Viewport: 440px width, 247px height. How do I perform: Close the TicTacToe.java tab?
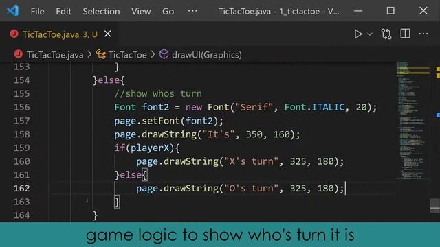click(108, 34)
